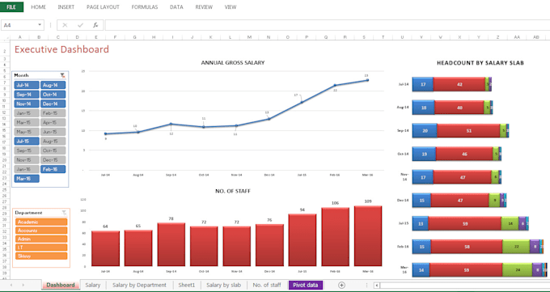Add a new sheet with plus icon
550x292 pixels.
341,285
